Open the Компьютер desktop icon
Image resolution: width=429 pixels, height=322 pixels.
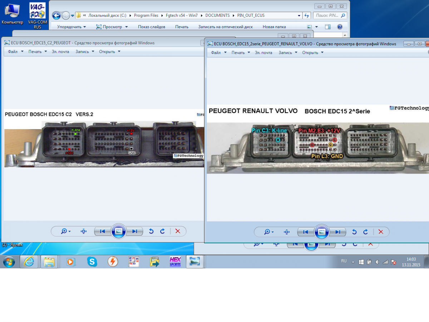(x=13, y=14)
